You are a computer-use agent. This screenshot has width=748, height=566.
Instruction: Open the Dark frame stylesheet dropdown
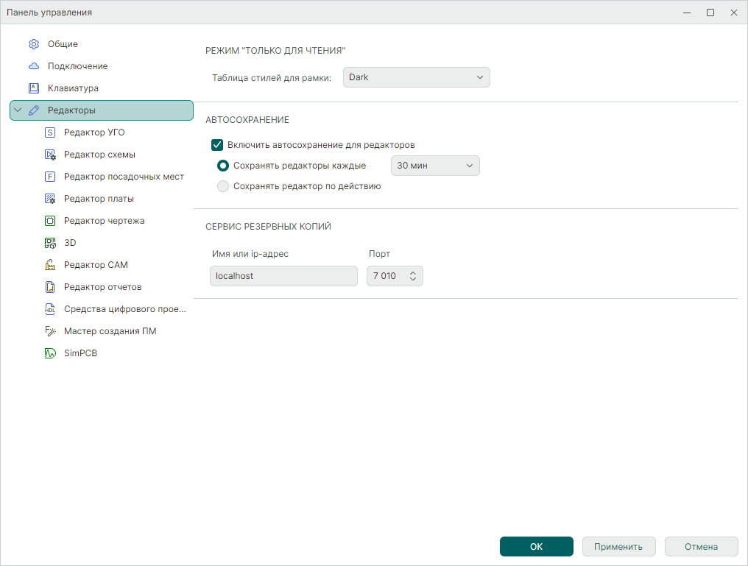coord(416,77)
